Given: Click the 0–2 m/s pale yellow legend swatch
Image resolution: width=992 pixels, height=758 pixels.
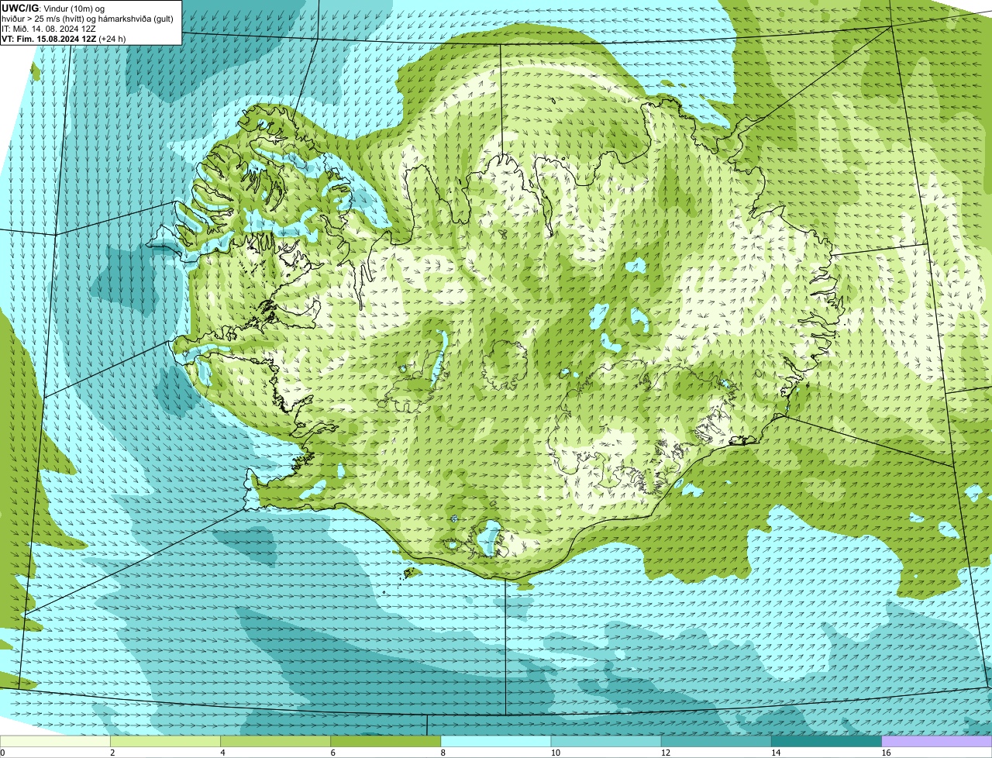Looking at the screenshot, I should click(55, 742).
